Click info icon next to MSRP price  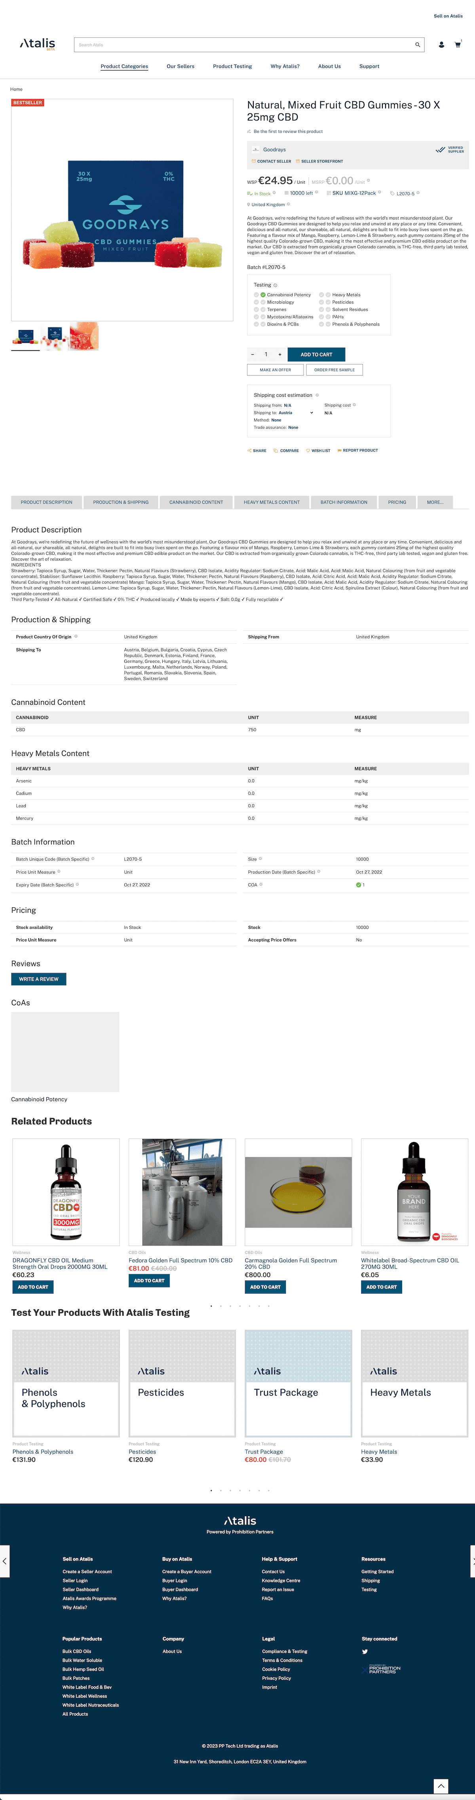[x=368, y=181]
